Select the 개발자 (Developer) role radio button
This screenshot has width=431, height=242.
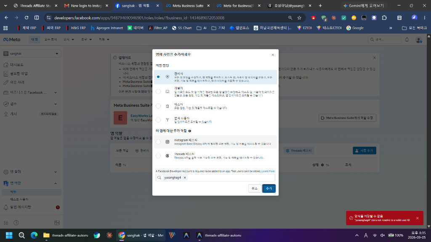[x=158, y=91]
